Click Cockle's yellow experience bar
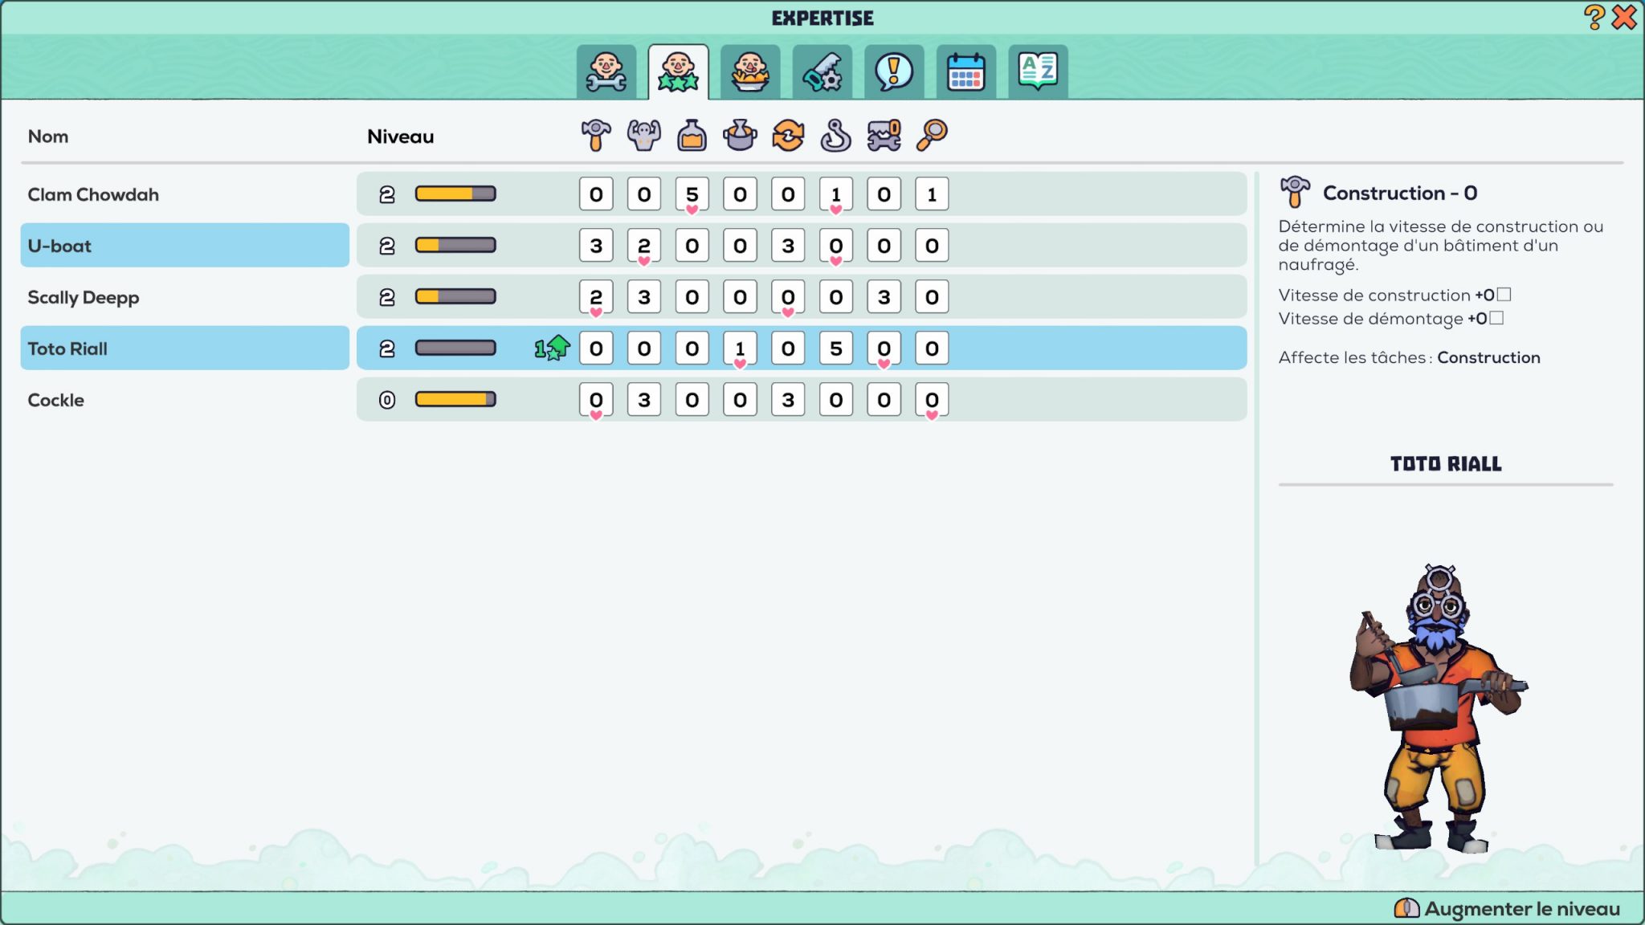Screen dimensions: 1645x925 455,399
